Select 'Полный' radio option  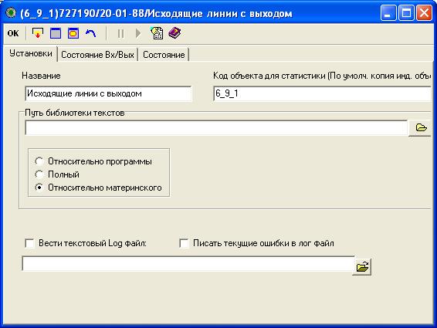[x=39, y=174]
